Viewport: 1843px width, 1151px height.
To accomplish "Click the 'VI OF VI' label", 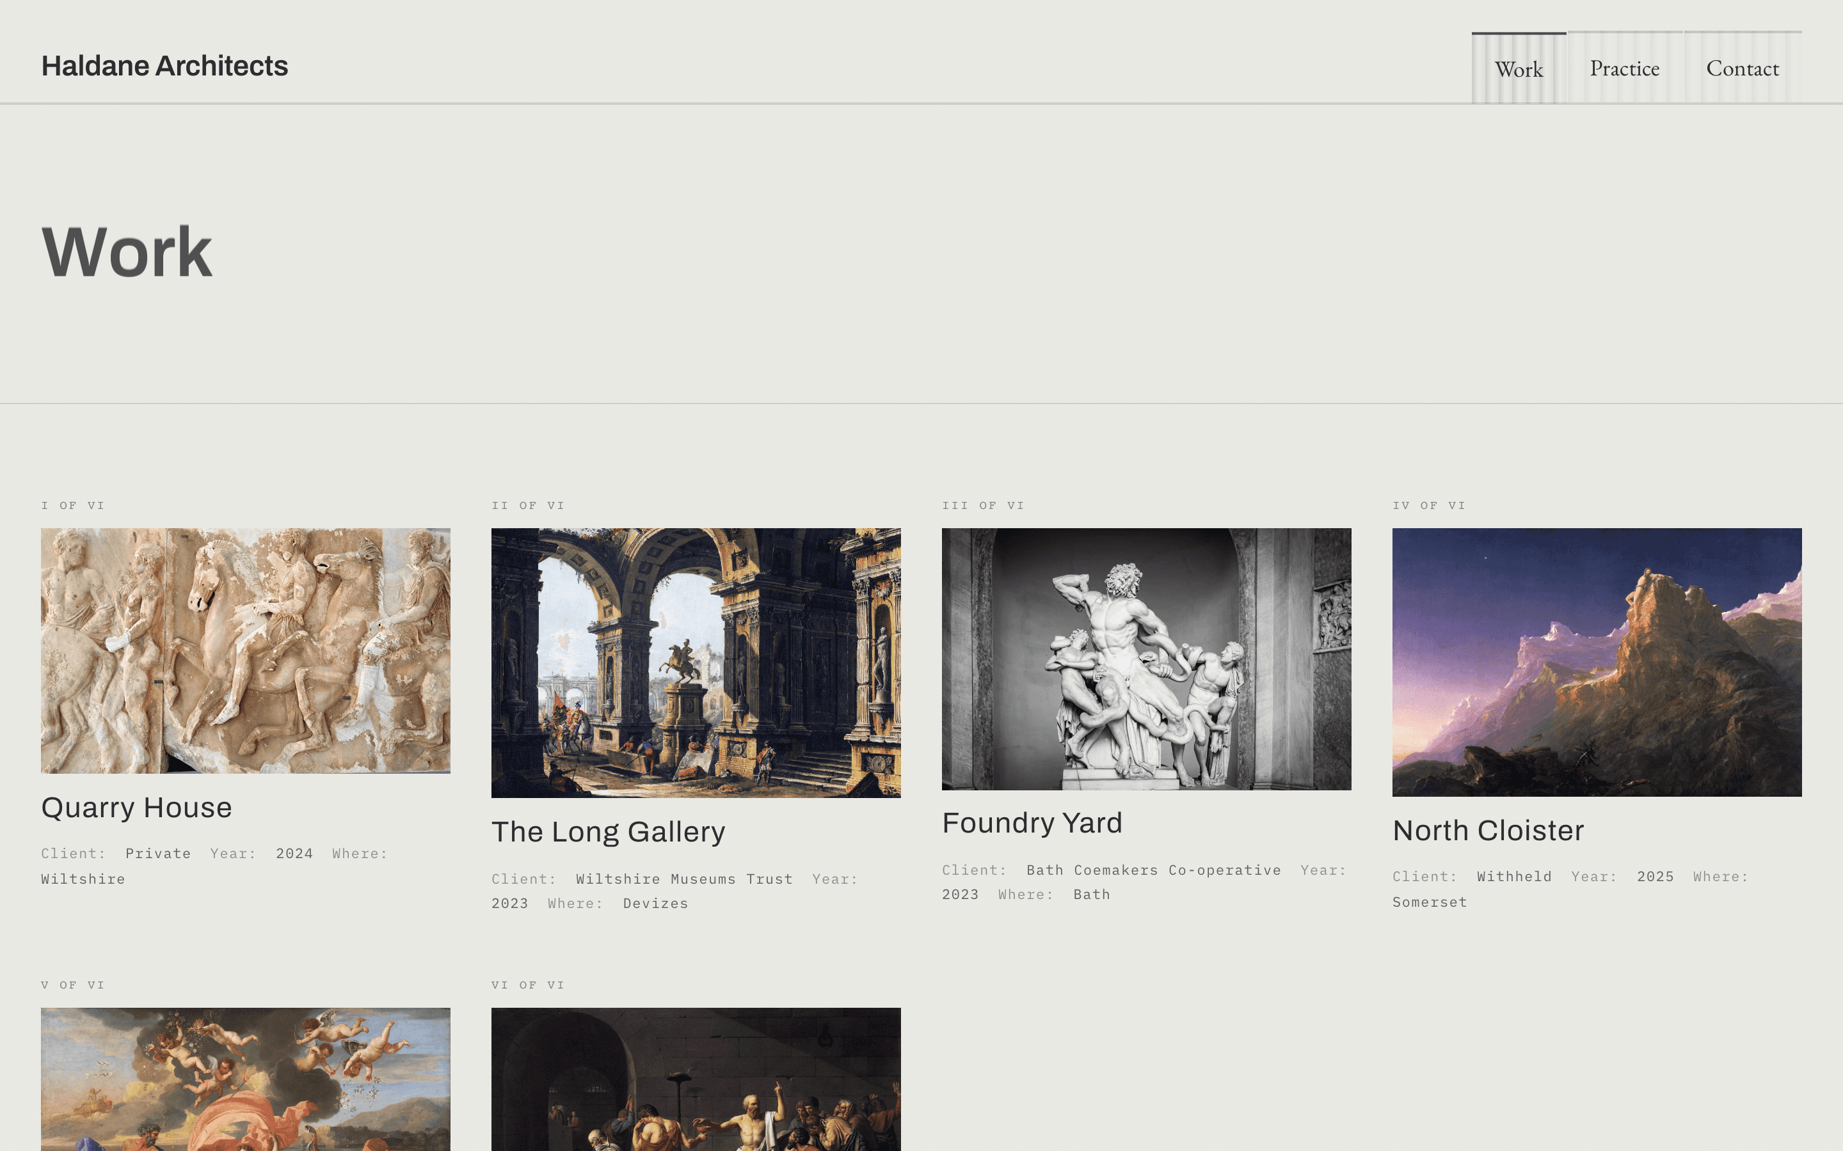I will [x=528, y=985].
